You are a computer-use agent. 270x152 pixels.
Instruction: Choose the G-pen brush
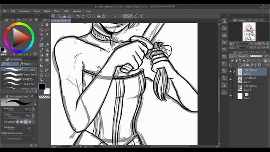pos(18,69)
